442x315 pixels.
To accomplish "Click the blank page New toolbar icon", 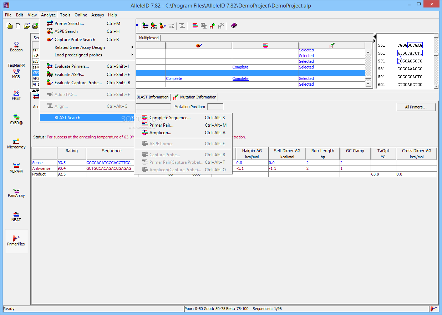I will pyautogui.click(x=18, y=26).
